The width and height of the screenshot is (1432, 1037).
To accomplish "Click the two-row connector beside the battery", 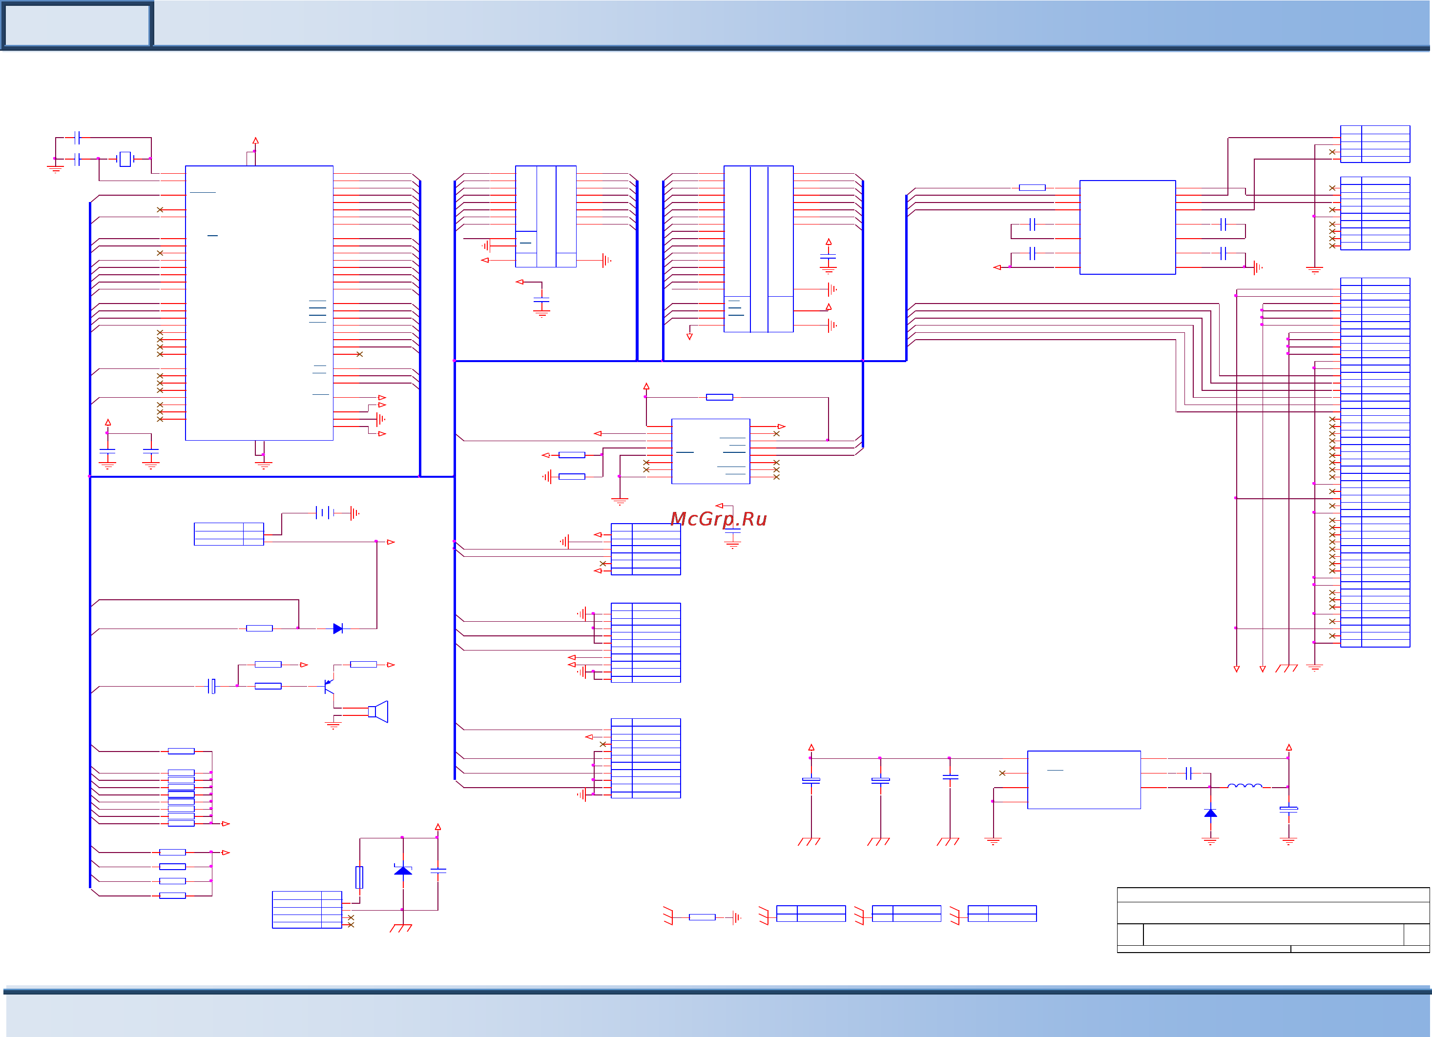I will pyautogui.click(x=228, y=534).
